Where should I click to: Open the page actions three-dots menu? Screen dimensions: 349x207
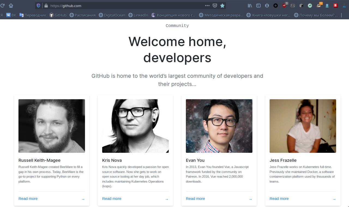point(207,5)
